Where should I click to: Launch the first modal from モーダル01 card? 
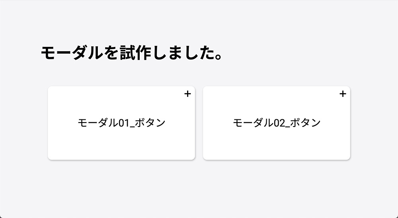click(x=121, y=123)
